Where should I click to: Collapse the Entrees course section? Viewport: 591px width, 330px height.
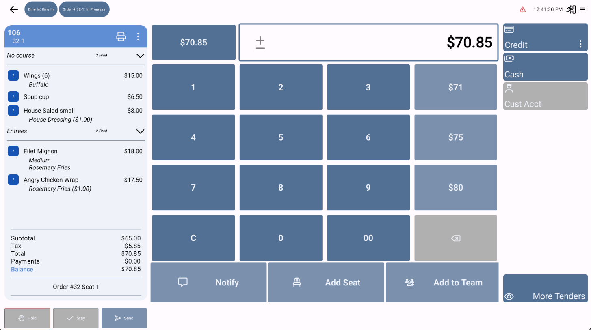tap(140, 131)
